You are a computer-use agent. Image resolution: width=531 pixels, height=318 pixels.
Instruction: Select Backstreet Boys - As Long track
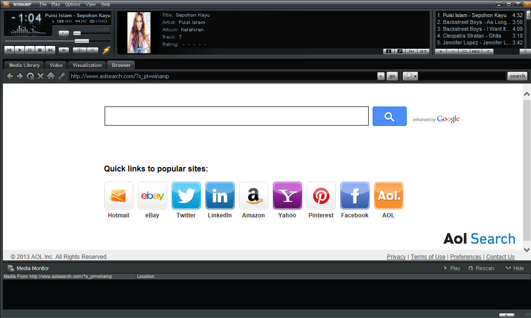pos(480,22)
